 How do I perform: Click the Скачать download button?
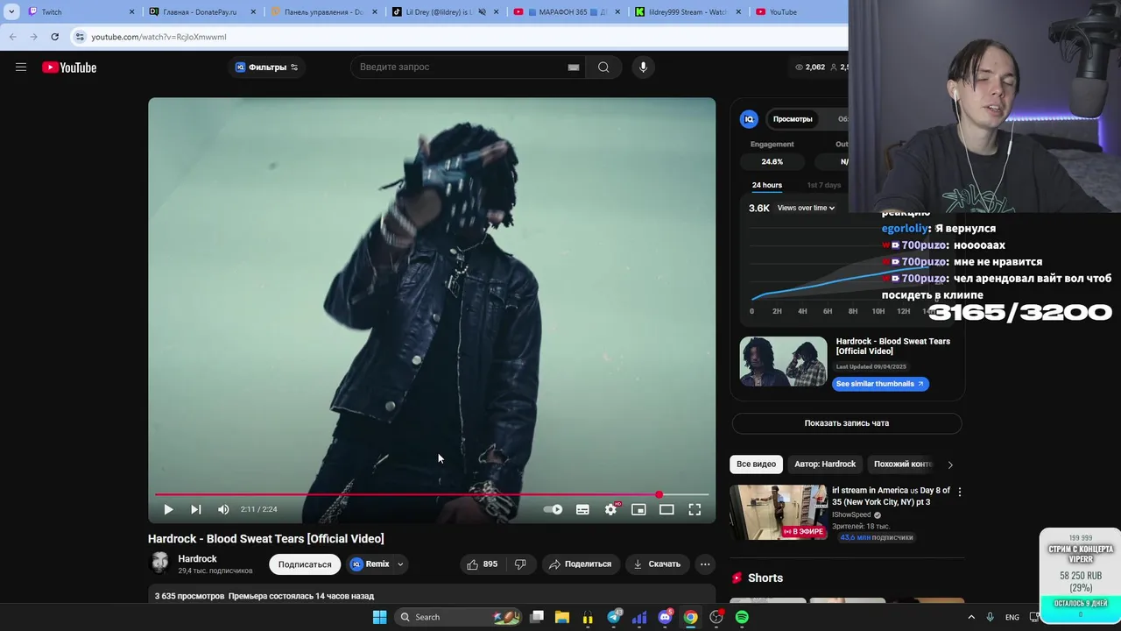pyautogui.click(x=657, y=564)
